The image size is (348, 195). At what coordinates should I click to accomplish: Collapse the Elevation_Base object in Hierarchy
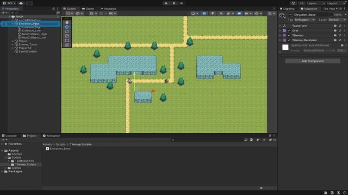13,24
